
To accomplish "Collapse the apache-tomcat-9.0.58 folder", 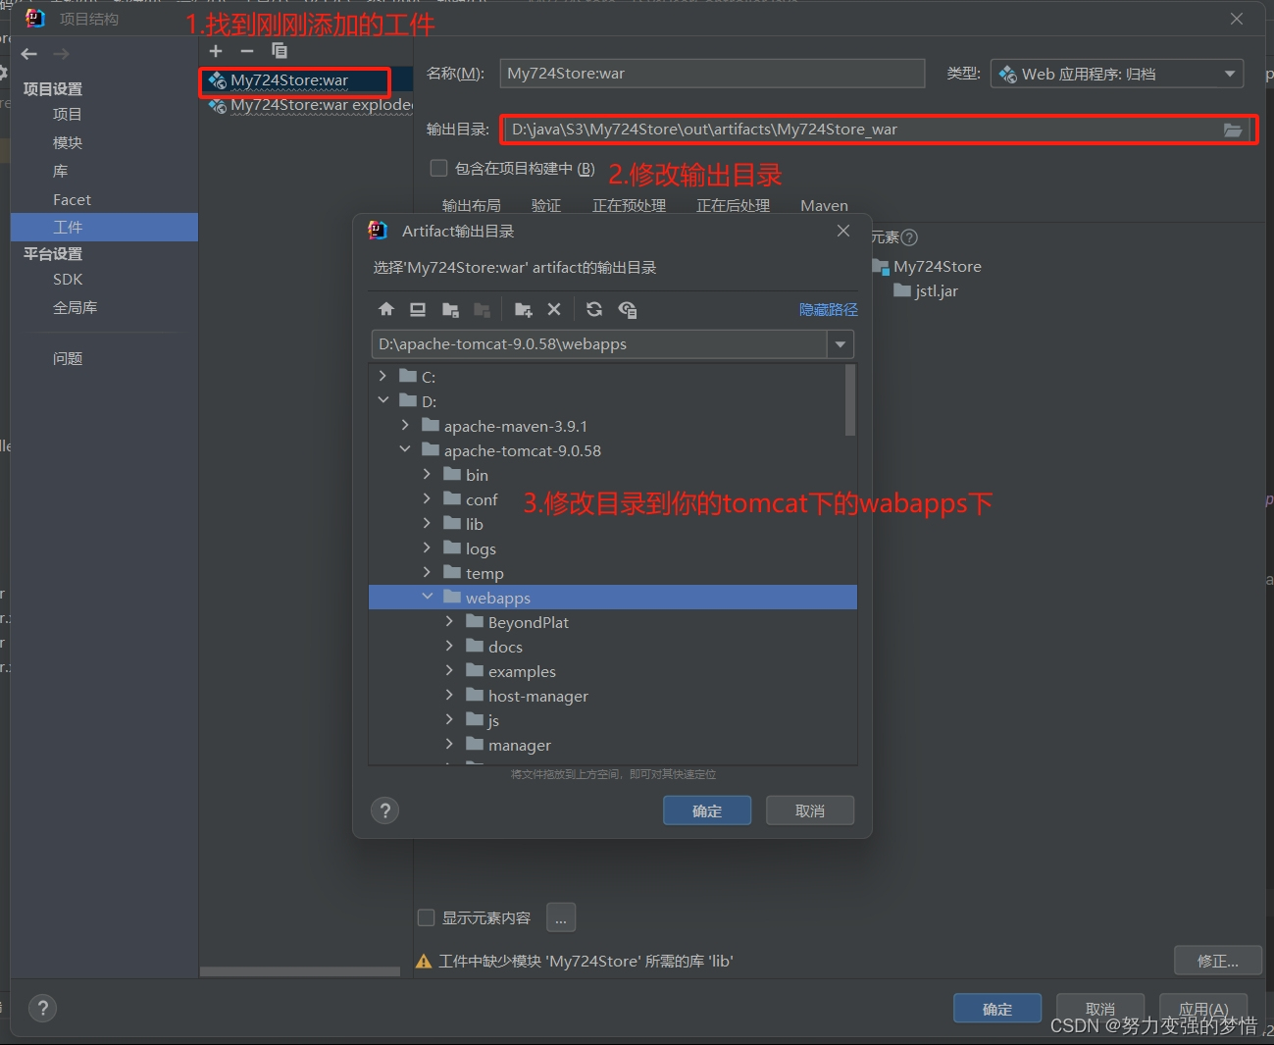I will pyautogui.click(x=405, y=449).
